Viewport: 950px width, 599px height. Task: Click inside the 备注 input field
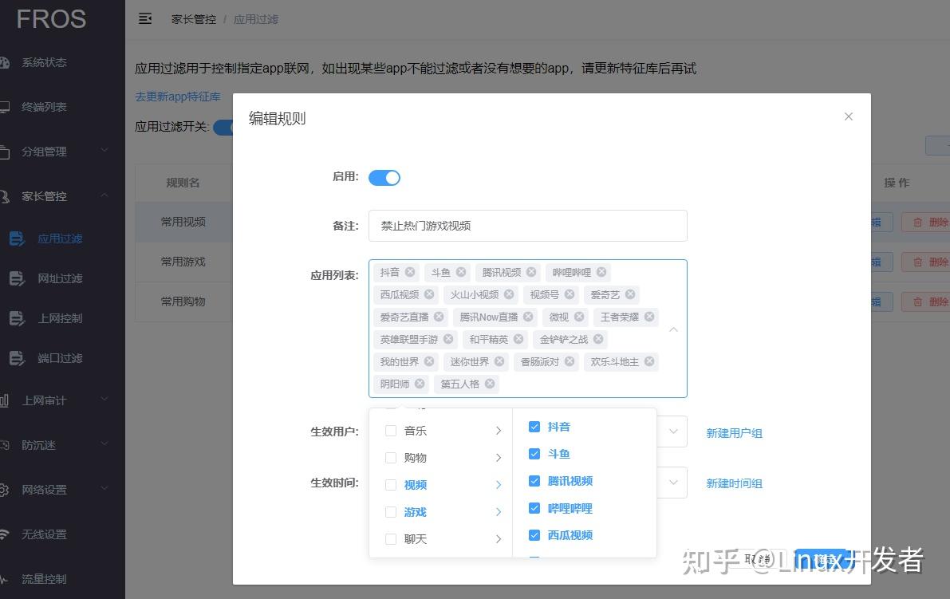[x=526, y=226]
